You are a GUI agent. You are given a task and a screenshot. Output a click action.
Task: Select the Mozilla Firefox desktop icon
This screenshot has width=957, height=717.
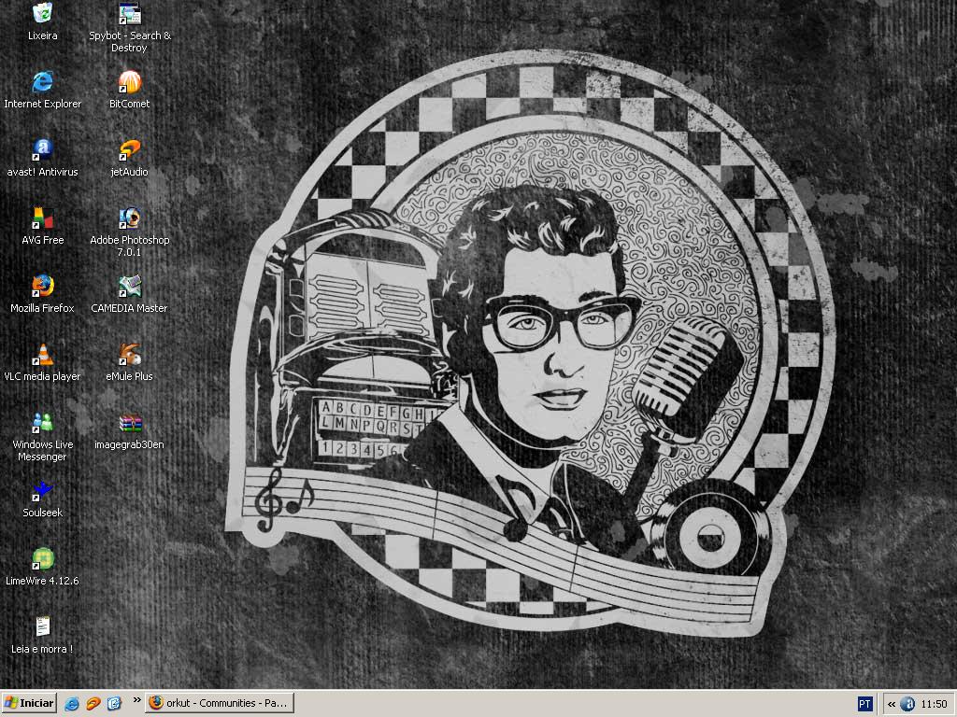(x=42, y=287)
